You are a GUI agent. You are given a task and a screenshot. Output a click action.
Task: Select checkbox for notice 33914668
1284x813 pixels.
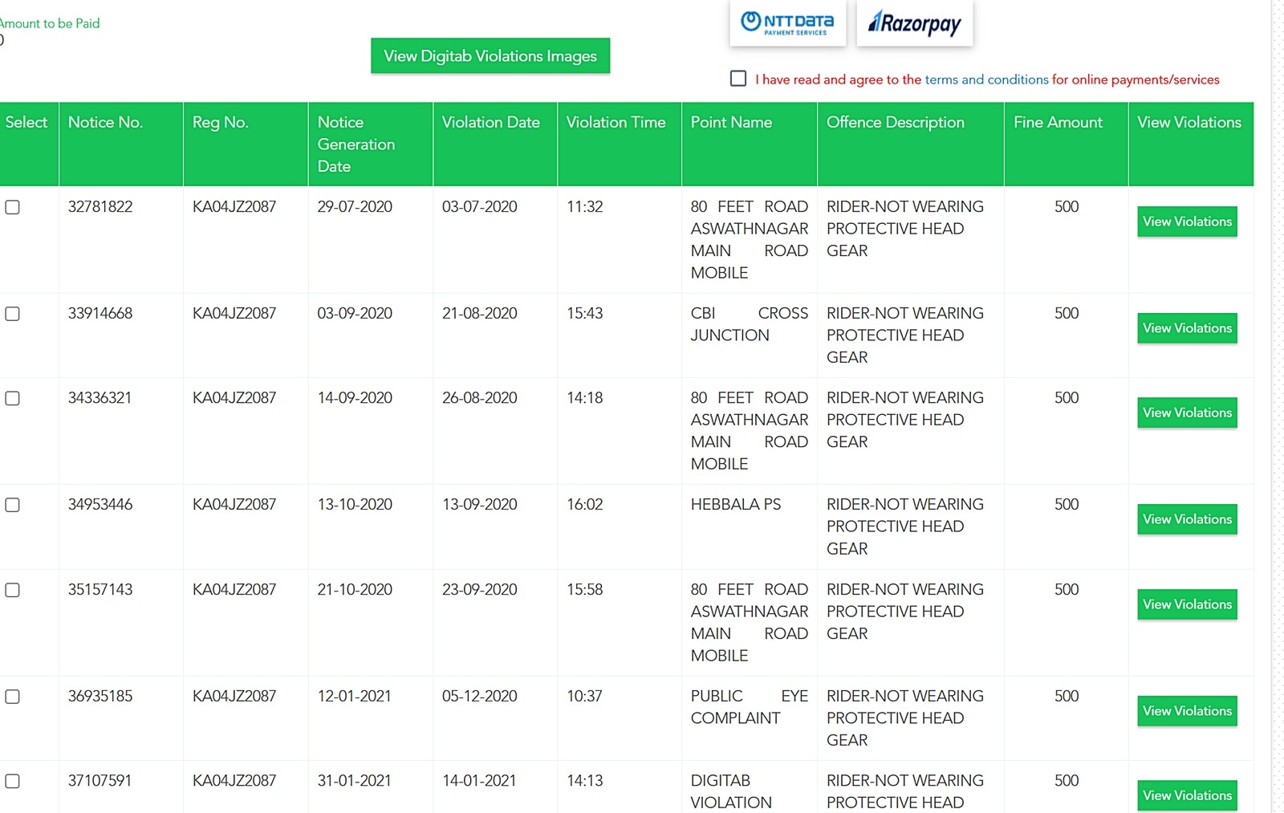[13, 314]
